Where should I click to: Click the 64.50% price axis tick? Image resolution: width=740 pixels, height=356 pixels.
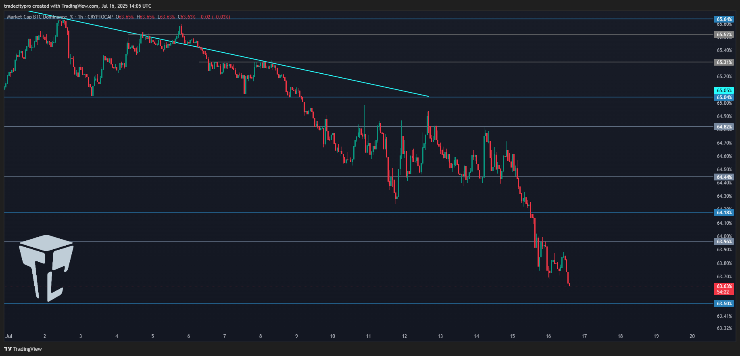click(x=724, y=170)
